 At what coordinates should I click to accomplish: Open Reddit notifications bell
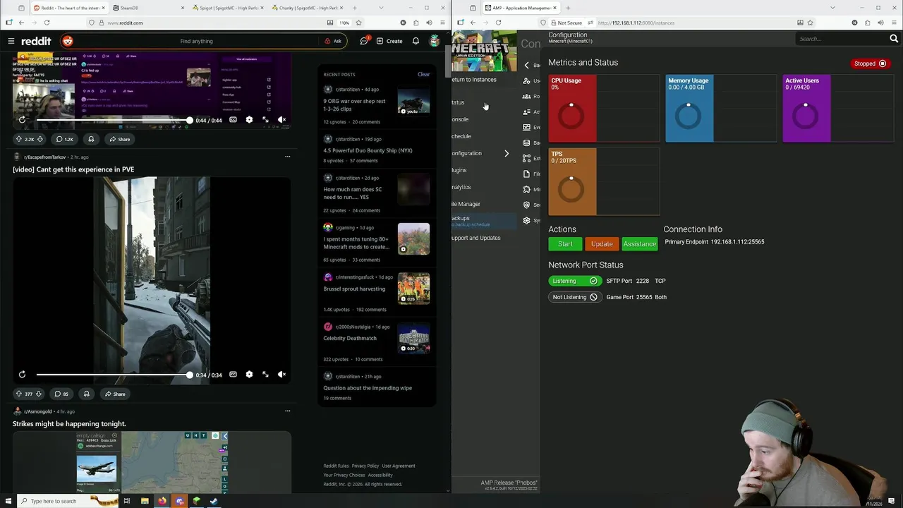[x=416, y=41]
